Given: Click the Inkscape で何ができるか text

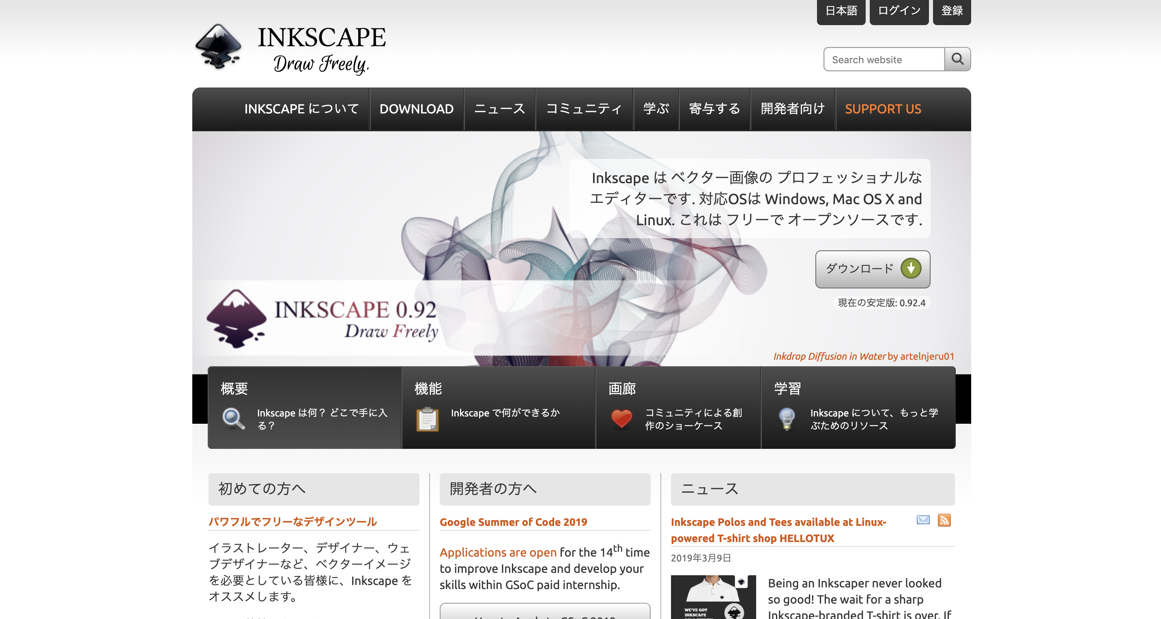Looking at the screenshot, I should pyautogui.click(x=505, y=413).
